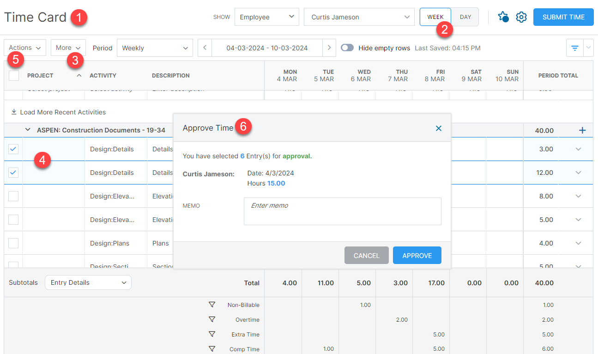Open the More menu

point(68,48)
